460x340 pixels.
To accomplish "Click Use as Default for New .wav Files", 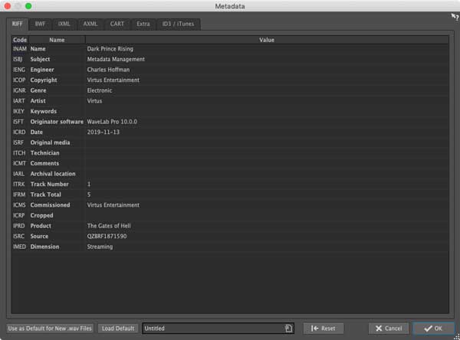I will point(50,329).
